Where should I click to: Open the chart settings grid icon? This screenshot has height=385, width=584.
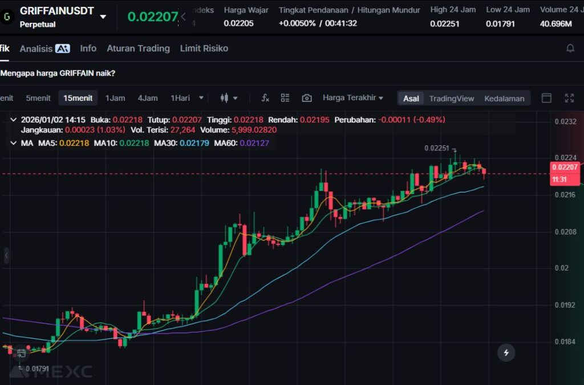[285, 98]
